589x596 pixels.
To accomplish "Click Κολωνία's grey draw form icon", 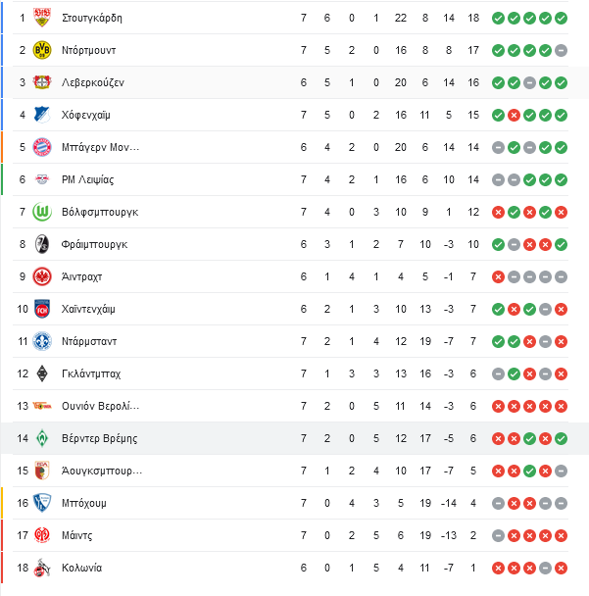I will point(545,568).
